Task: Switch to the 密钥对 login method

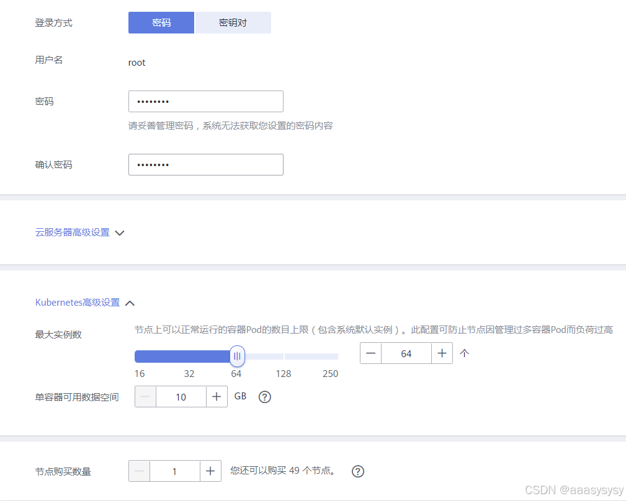Action: (233, 22)
